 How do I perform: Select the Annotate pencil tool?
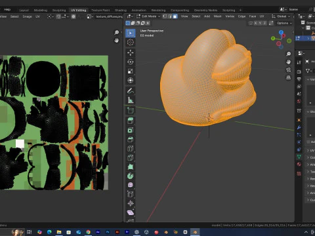point(131,90)
